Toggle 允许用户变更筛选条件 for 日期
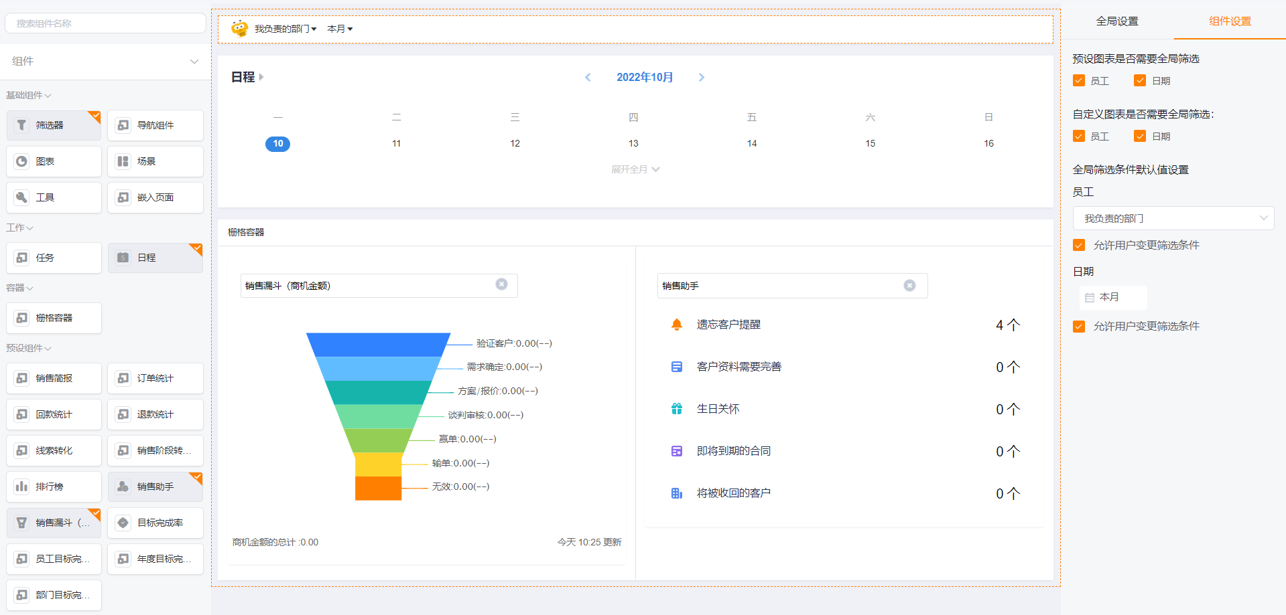1286x615 pixels. [1079, 326]
